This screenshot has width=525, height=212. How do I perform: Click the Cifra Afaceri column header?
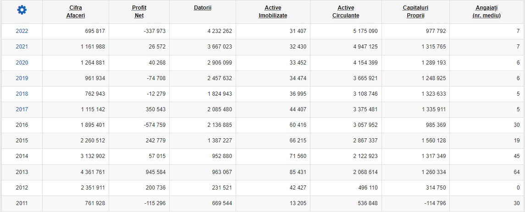[x=76, y=11]
